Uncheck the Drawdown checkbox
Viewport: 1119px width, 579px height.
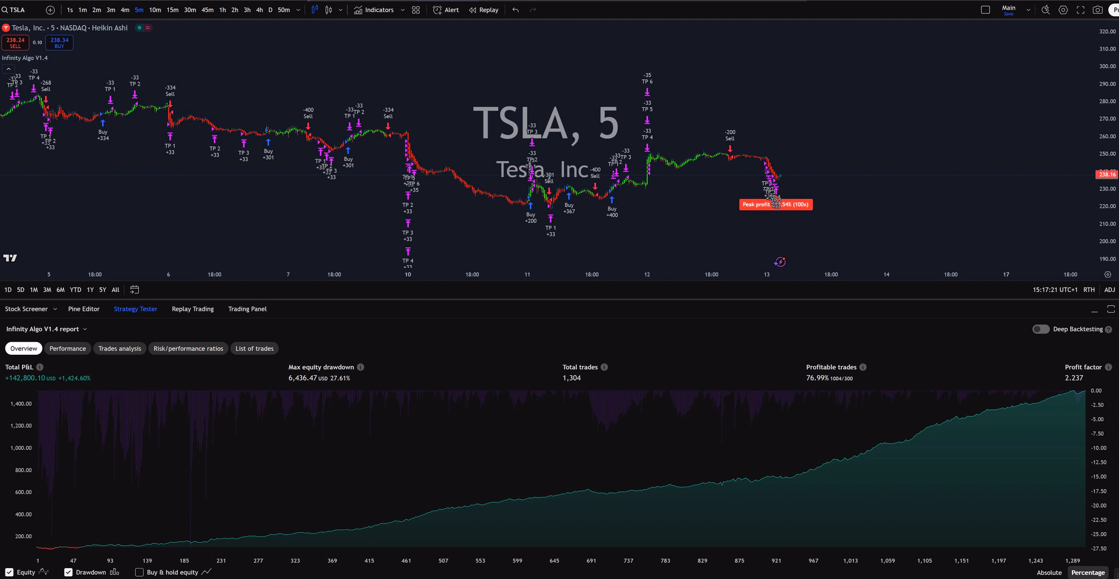click(x=68, y=572)
